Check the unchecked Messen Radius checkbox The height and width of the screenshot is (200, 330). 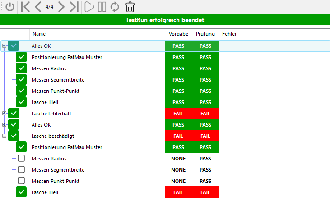click(x=21, y=159)
